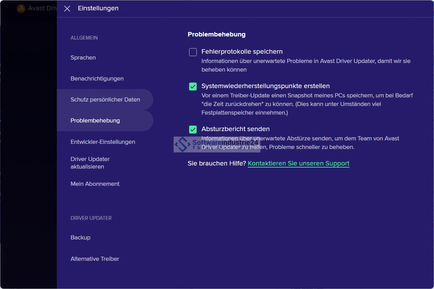
Task: Uncheck the Systemwiederherstellungspunkte erstellen checkbox
Action: (x=193, y=86)
